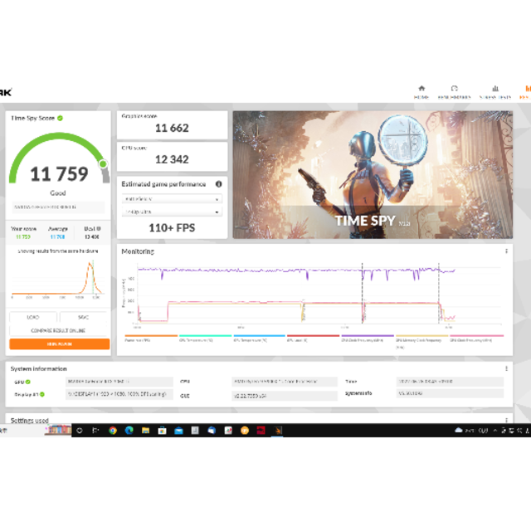Click the Time Spy hero image thumbnail
This screenshot has height=531, width=531.
coord(373,175)
